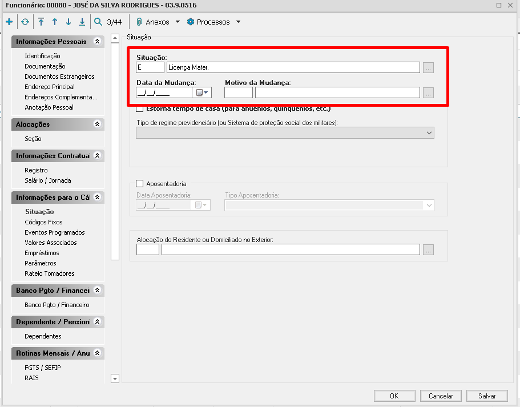The image size is (520, 407).
Task: Open the Data Aposentadoria calendar picker
Action: pos(201,205)
